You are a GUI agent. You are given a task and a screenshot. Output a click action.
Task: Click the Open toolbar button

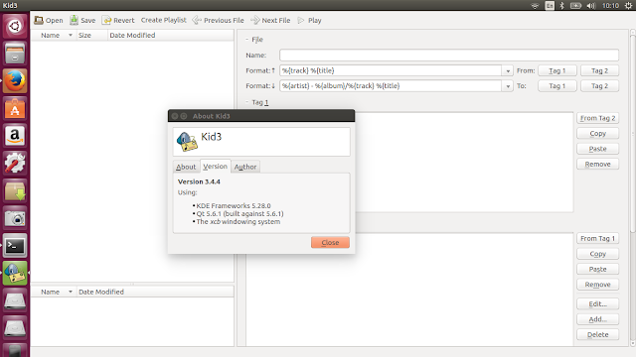click(x=49, y=20)
